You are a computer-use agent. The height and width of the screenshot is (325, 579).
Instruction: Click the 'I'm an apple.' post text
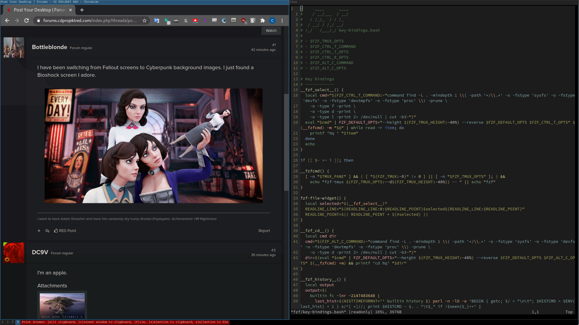click(52, 273)
